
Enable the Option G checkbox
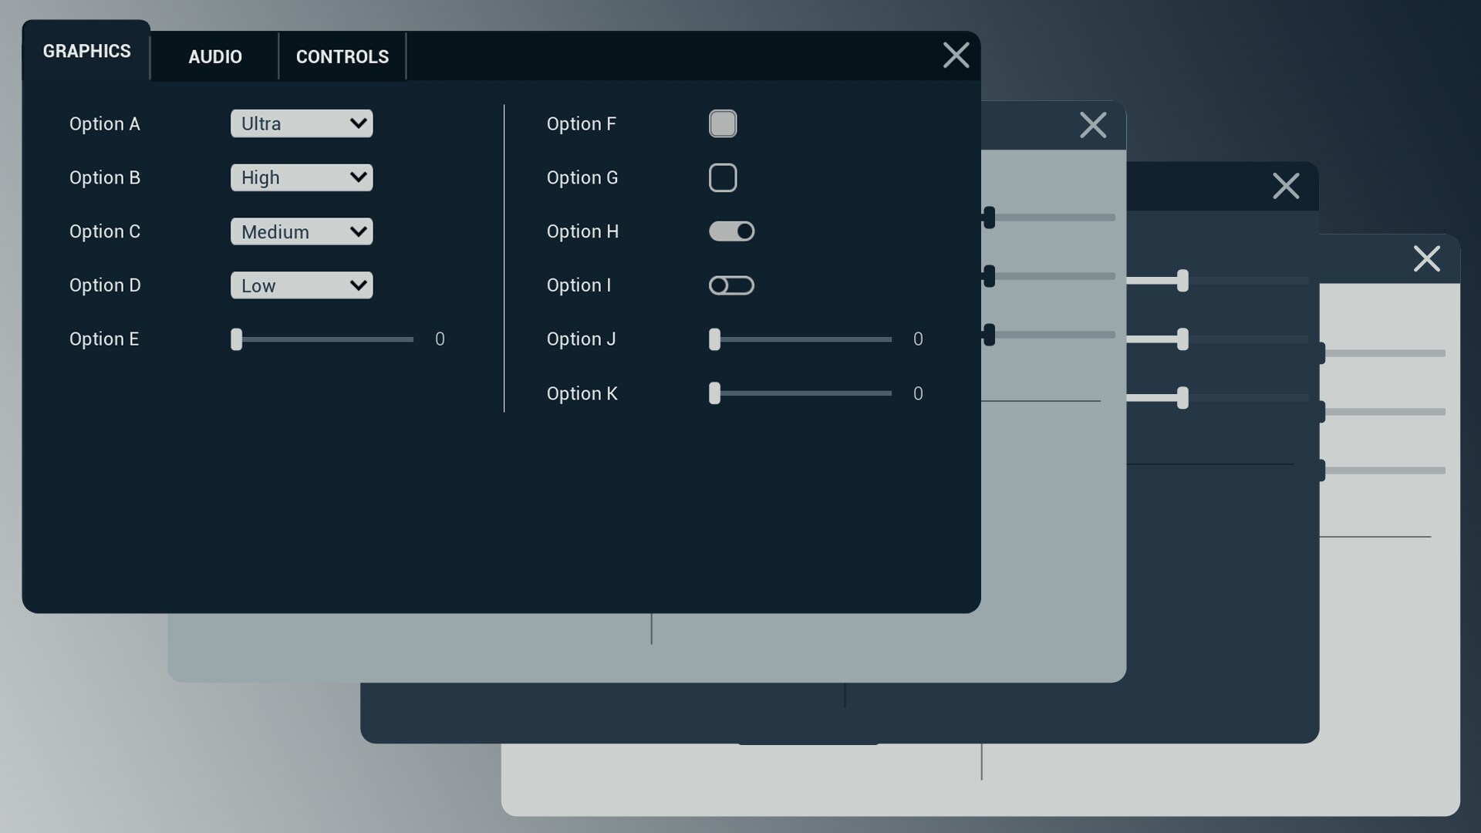[x=722, y=177]
